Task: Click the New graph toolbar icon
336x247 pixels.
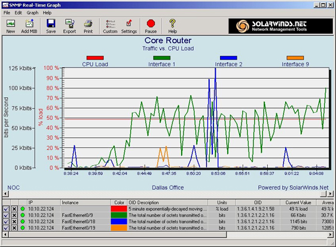Action: coord(11,26)
